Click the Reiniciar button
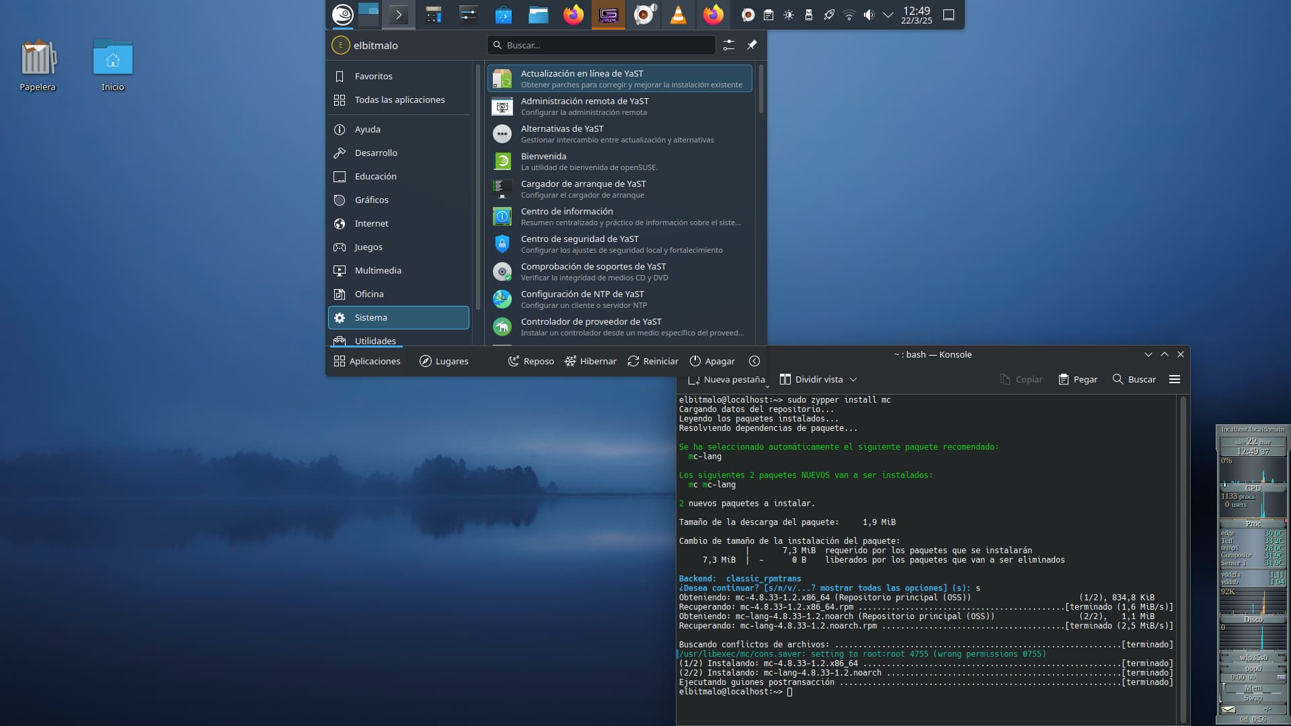This screenshot has width=1291, height=726. 653,362
